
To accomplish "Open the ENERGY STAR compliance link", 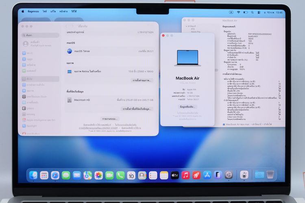I will 98,128.
